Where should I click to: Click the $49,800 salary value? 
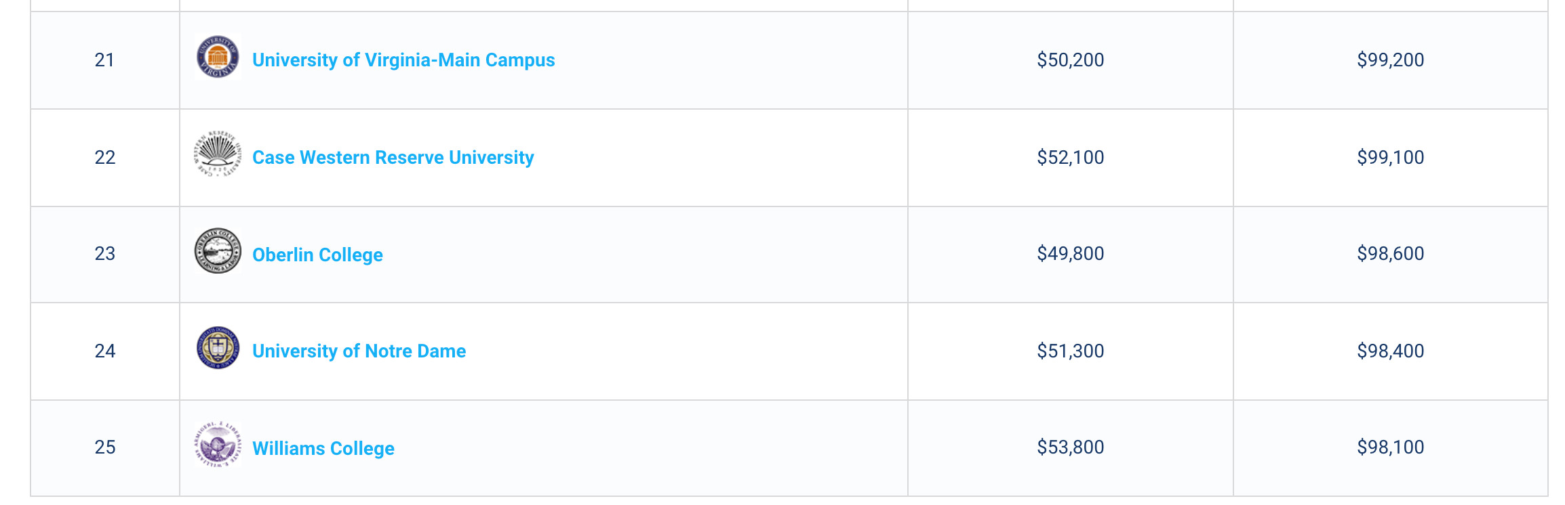click(1071, 254)
